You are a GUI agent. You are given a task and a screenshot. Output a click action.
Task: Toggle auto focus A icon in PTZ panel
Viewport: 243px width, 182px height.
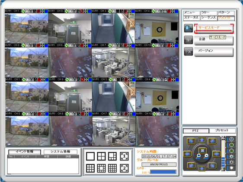pyautogui.click(x=231, y=139)
